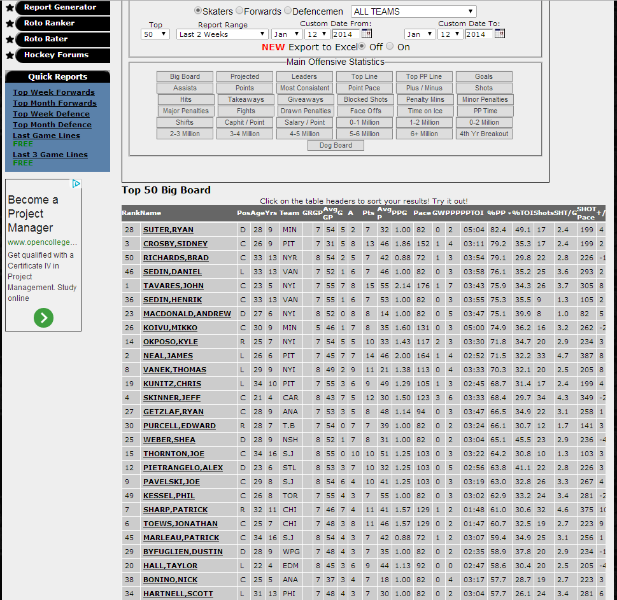Open the Custom Date To month dropdown
The height and width of the screenshot is (600, 617).
(x=420, y=34)
